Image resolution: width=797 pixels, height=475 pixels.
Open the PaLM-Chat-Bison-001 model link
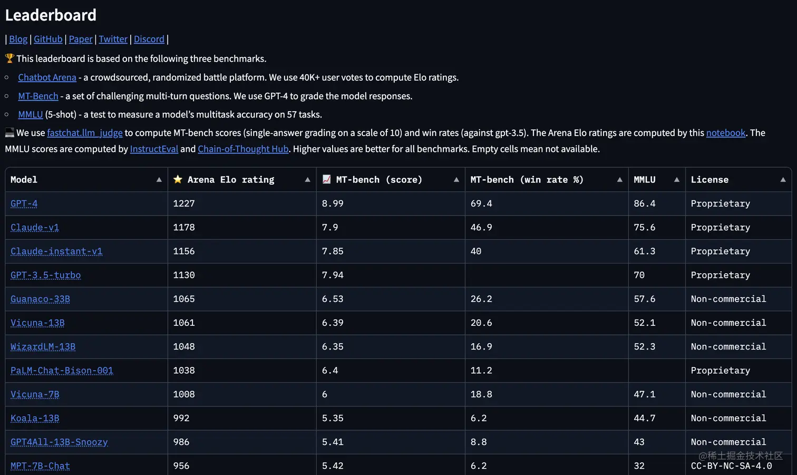pos(62,370)
